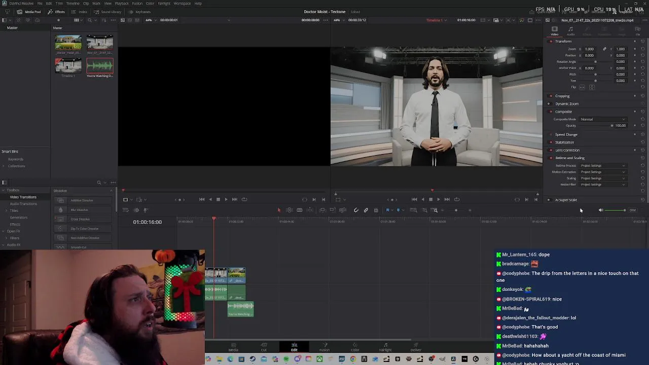The image size is (649, 365).
Task: Adjust the Rotation Angle slider
Action: coord(595,62)
